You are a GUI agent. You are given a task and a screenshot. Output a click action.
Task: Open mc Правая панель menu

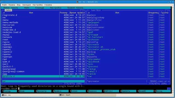click(75, 8)
